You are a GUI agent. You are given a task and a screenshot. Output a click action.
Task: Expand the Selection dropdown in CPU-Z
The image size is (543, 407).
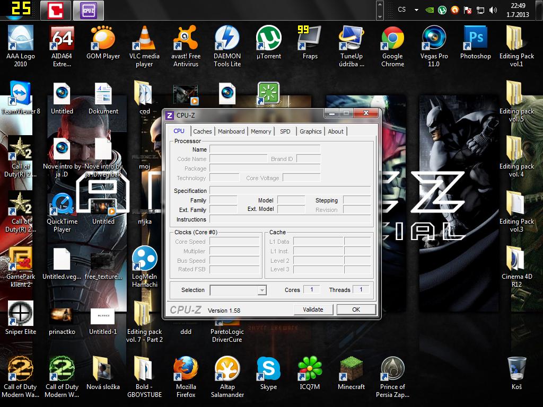[x=261, y=290]
